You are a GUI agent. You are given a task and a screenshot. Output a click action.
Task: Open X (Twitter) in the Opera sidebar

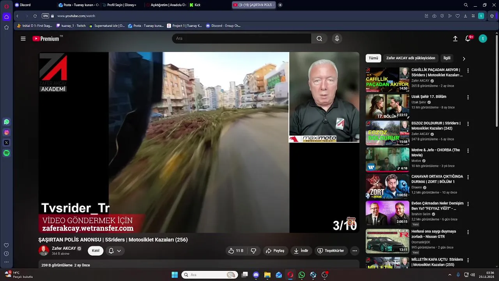(x=6, y=143)
